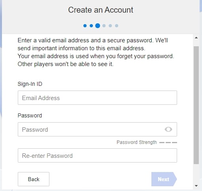Click the Create an Account heading
The width and height of the screenshot is (202, 191).
[101, 10]
